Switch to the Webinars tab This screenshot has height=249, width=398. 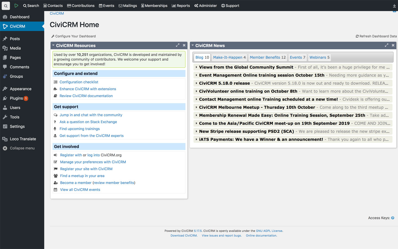pyautogui.click(x=320, y=58)
